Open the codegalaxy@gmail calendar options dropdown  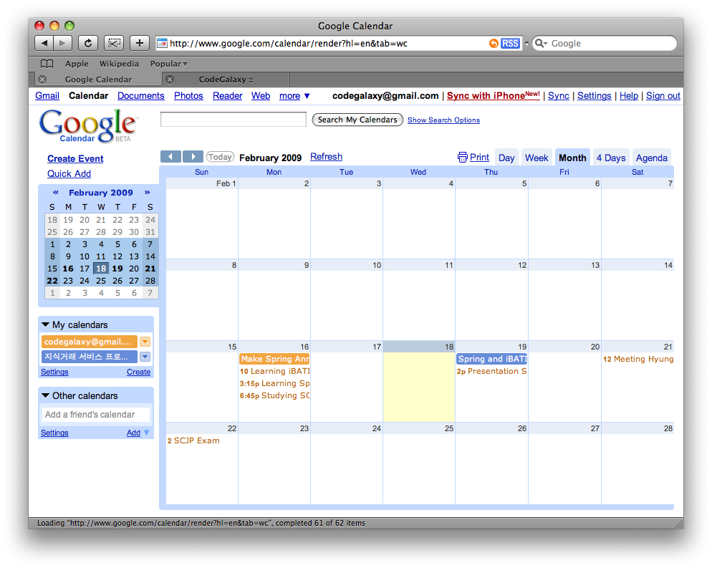point(145,342)
